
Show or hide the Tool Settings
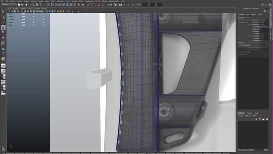tap(266, 5)
